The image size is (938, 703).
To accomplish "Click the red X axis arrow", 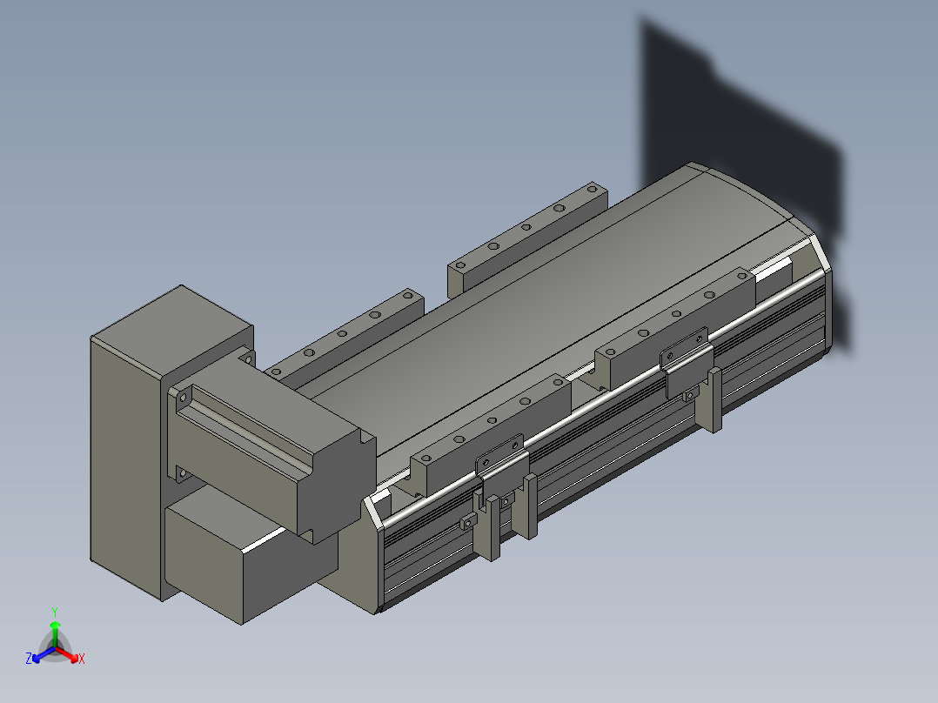I will coord(70,656).
